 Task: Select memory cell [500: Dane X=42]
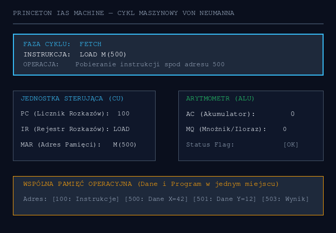[x=156, y=199]
